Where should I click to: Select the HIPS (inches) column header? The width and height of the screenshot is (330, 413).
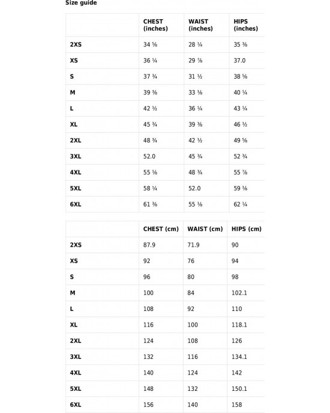click(x=246, y=25)
